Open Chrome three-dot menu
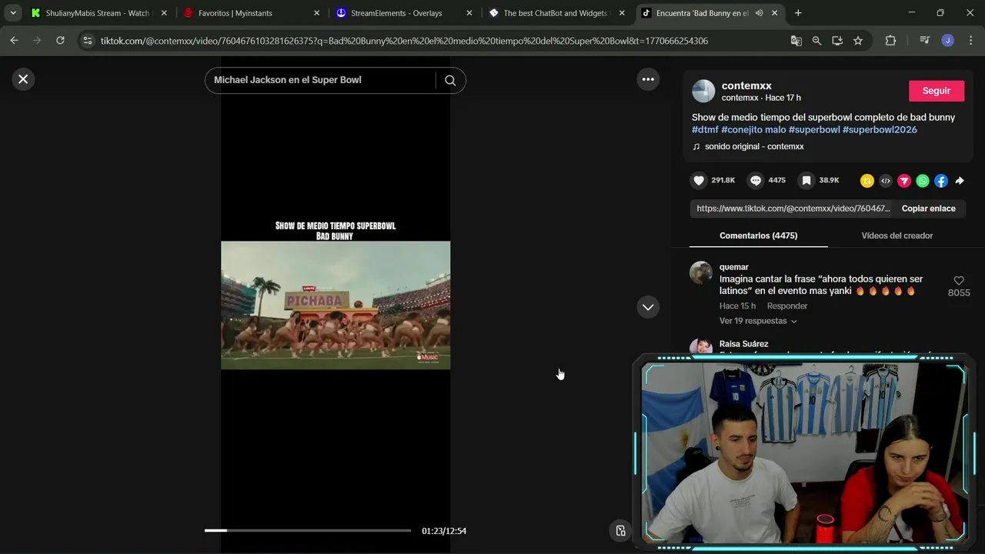The width and height of the screenshot is (985, 554). click(x=970, y=41)
